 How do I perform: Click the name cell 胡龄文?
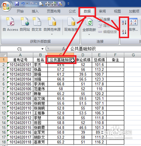(40, 137)
